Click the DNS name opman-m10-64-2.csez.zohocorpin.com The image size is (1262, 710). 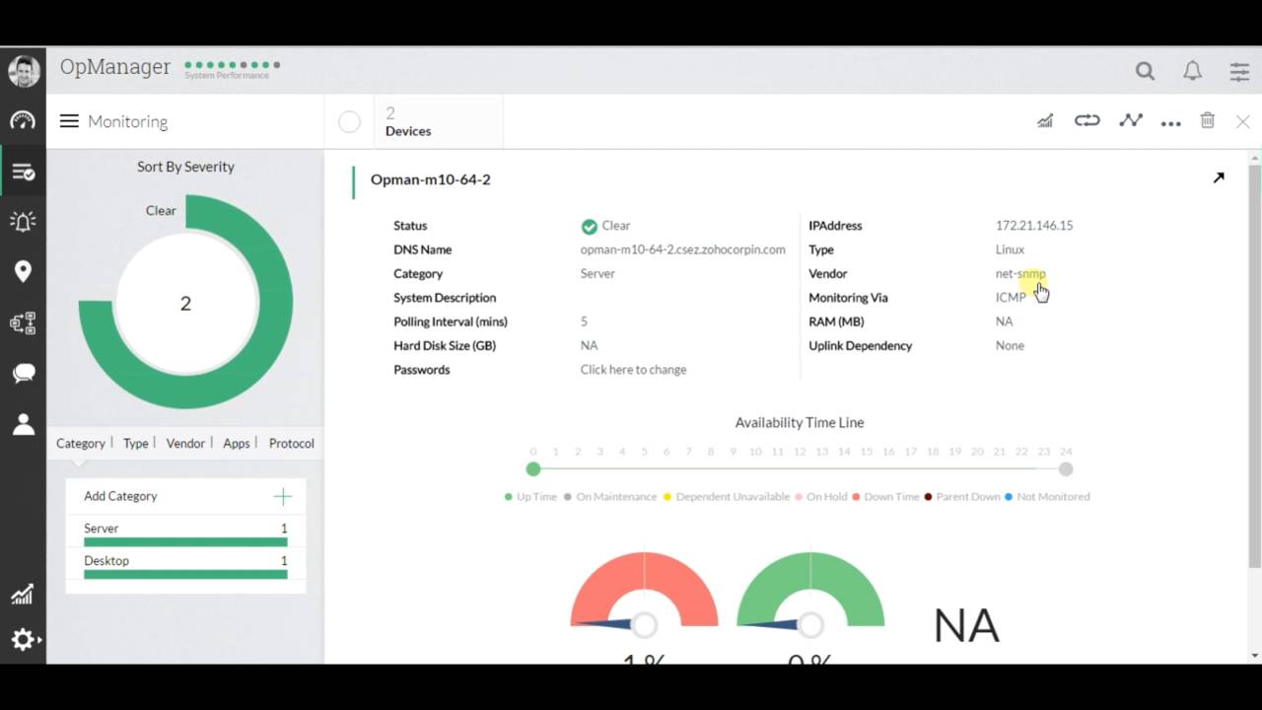pos(682,249)
